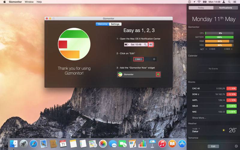The image size is (240, 150).
Task: Open Notification Center settings gear icon
Action: [236, 146]
